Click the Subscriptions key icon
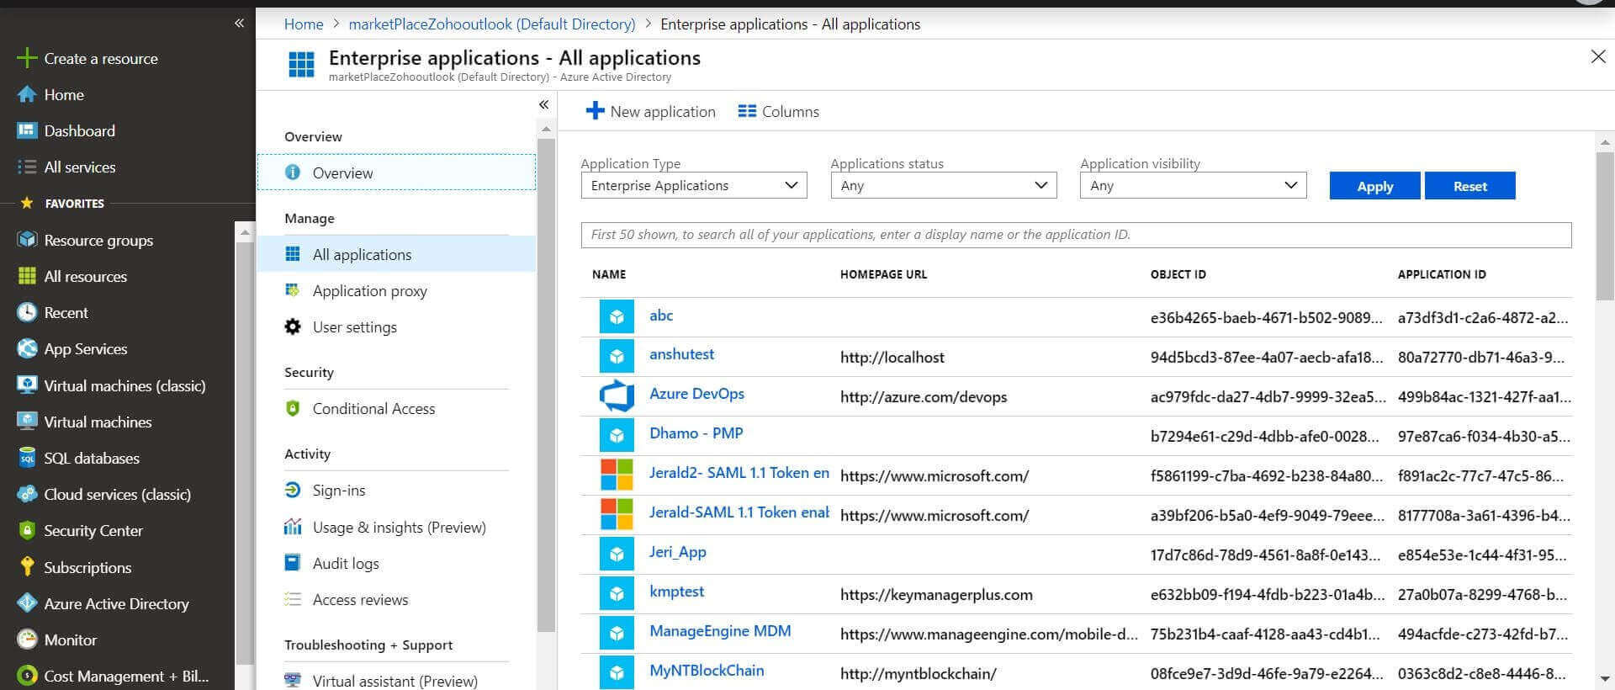The image size is (1615, 690). 27,566
